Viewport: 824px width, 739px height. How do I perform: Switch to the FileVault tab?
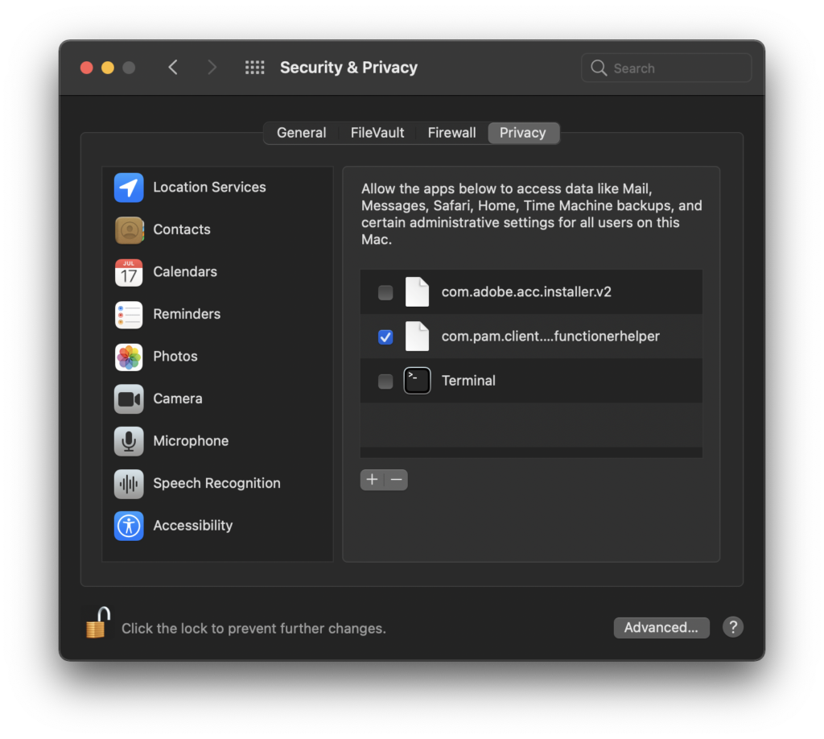tap(377, 133)
